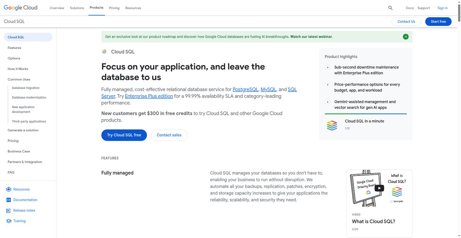Click the Start free button

click(438, 21)
